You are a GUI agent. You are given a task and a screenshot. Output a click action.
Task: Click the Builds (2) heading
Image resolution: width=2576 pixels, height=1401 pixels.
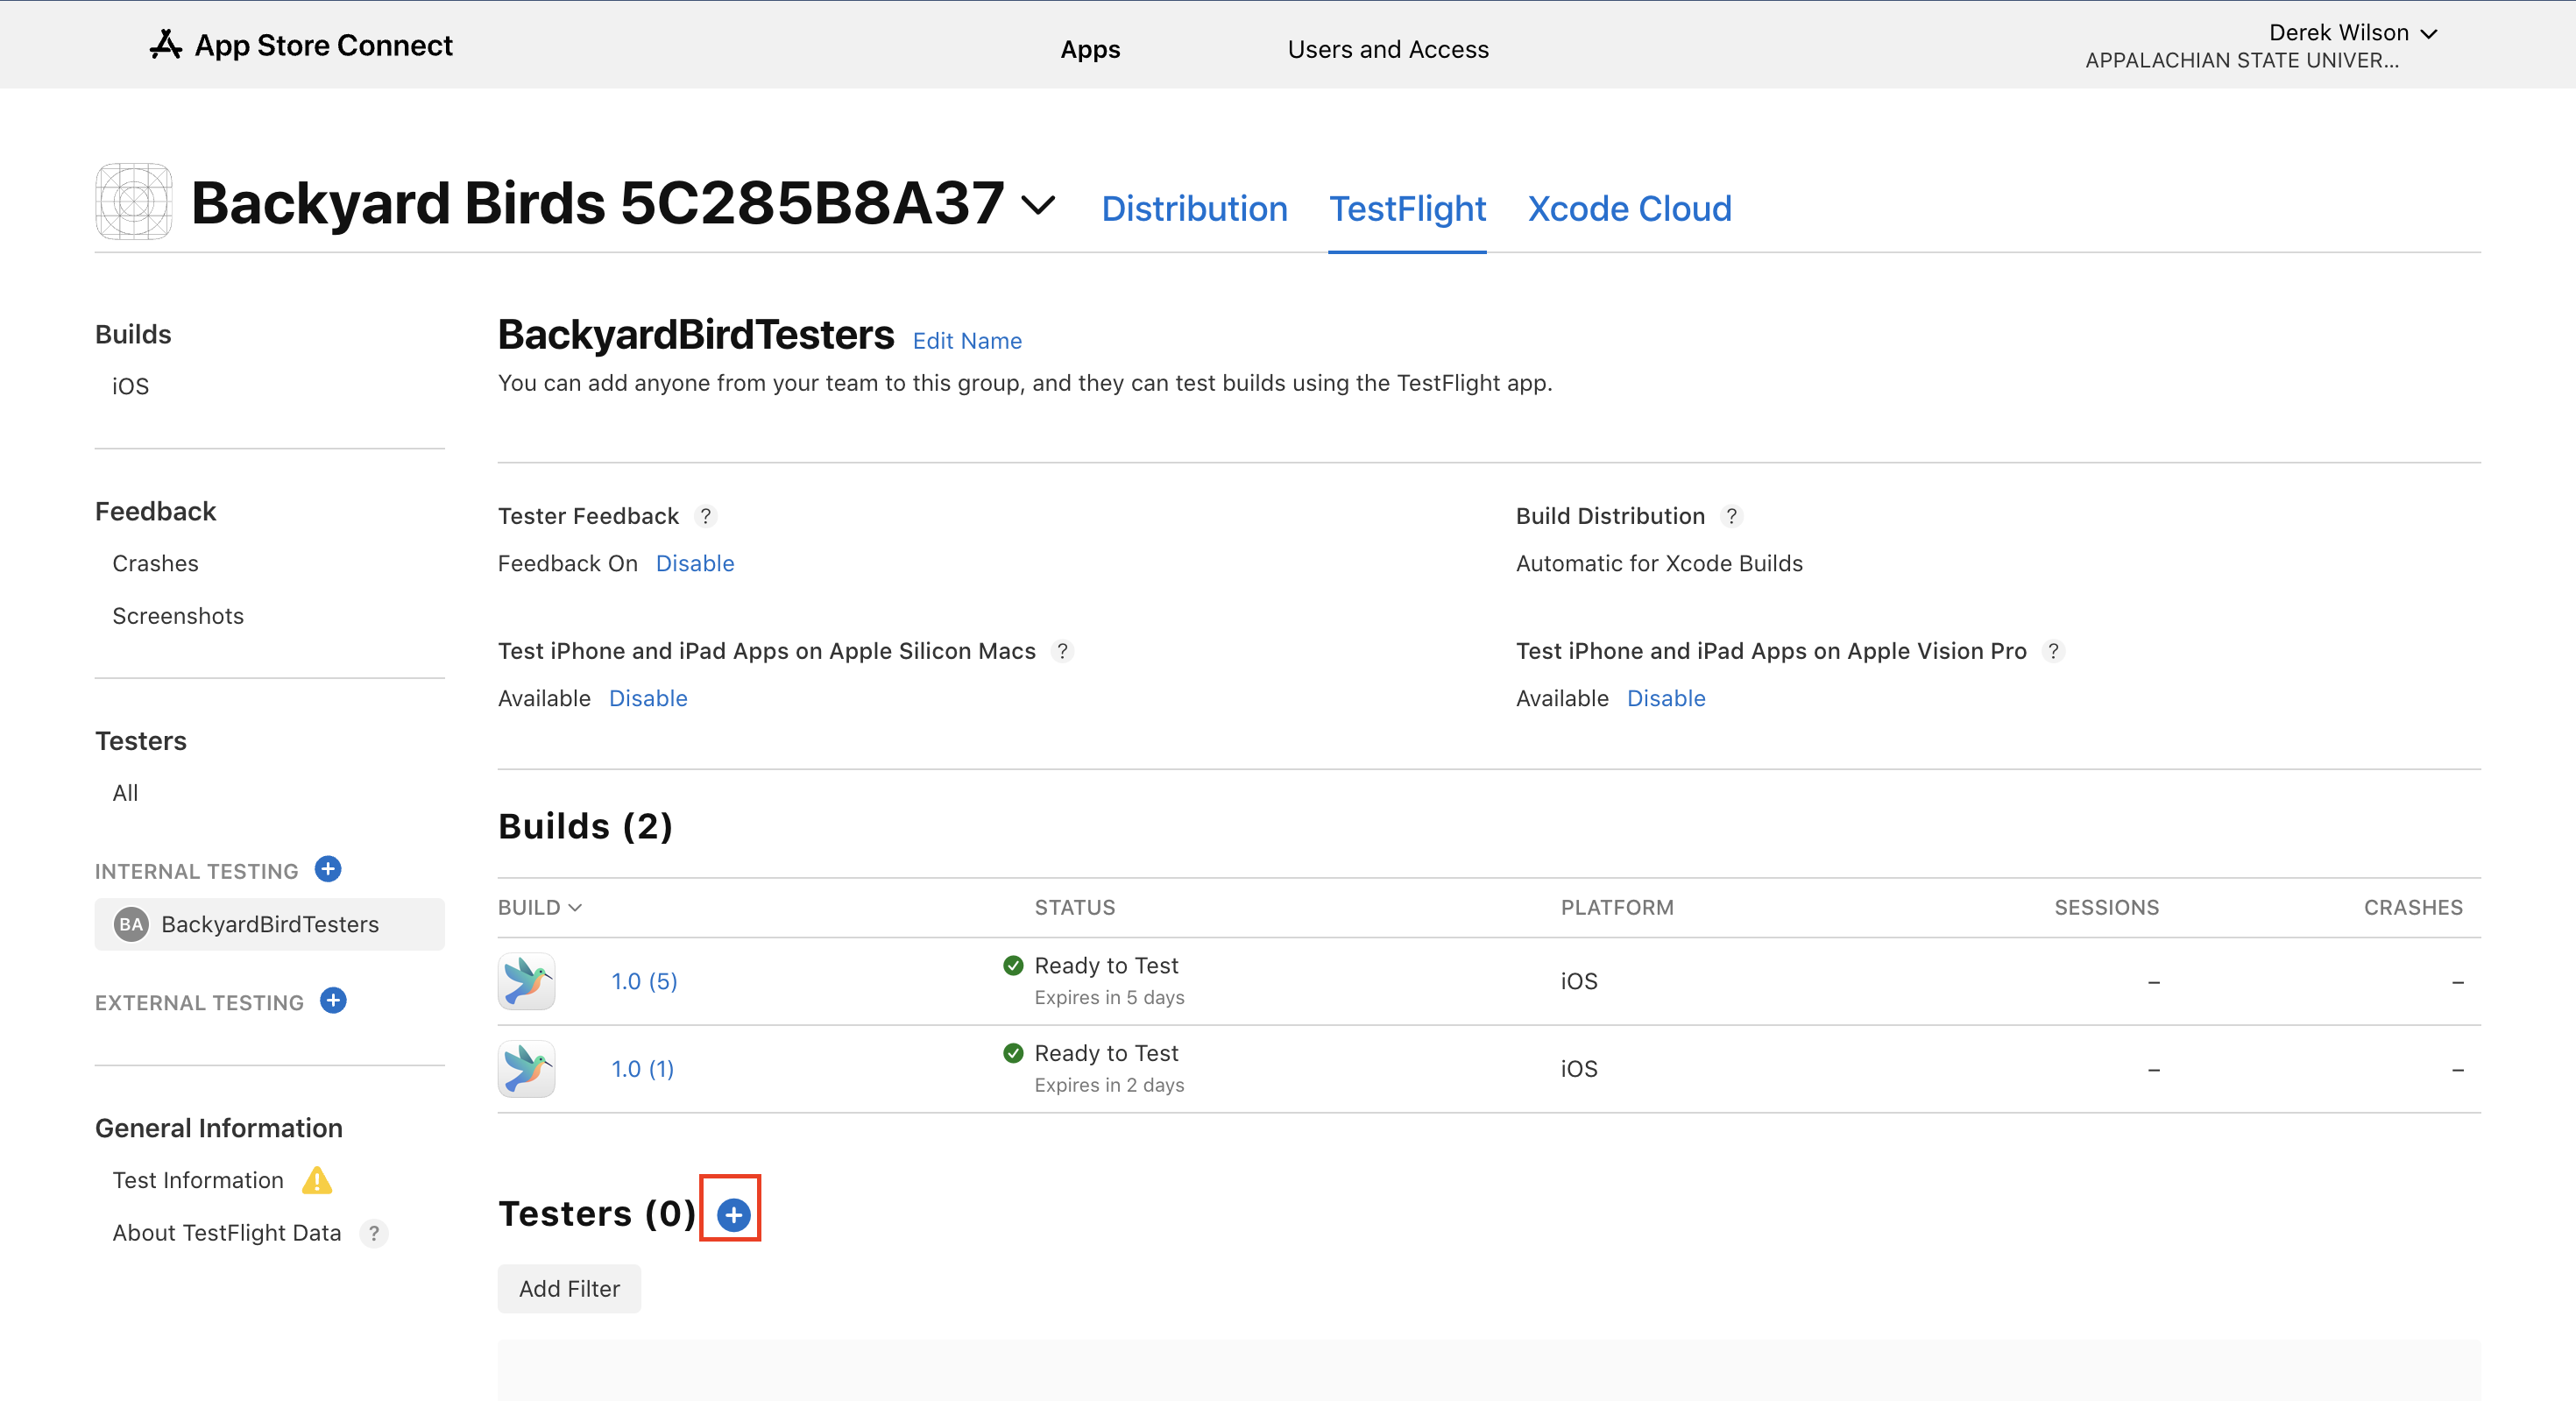(x=585, y=826)
